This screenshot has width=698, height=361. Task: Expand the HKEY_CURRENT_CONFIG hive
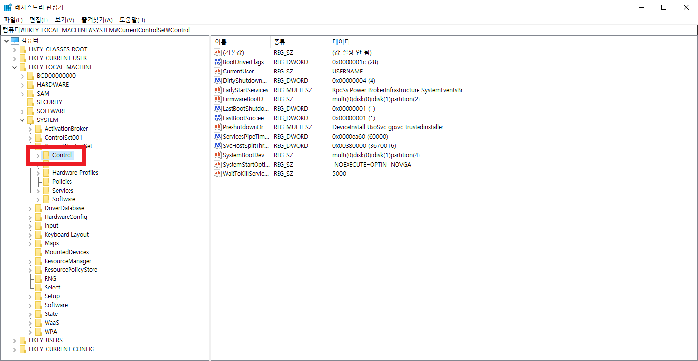14,349
